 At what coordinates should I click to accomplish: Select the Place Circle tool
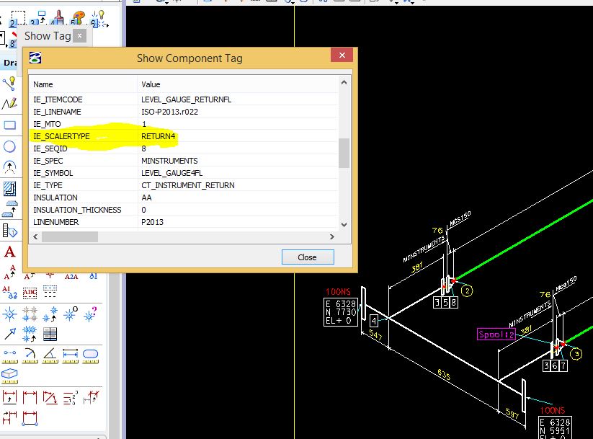(9, 146)
